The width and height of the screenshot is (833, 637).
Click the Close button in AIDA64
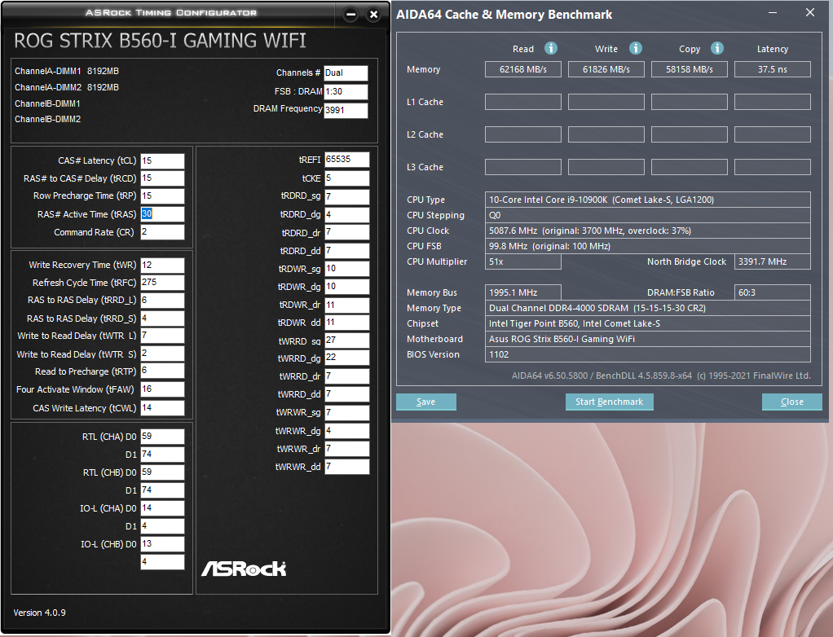792,402
